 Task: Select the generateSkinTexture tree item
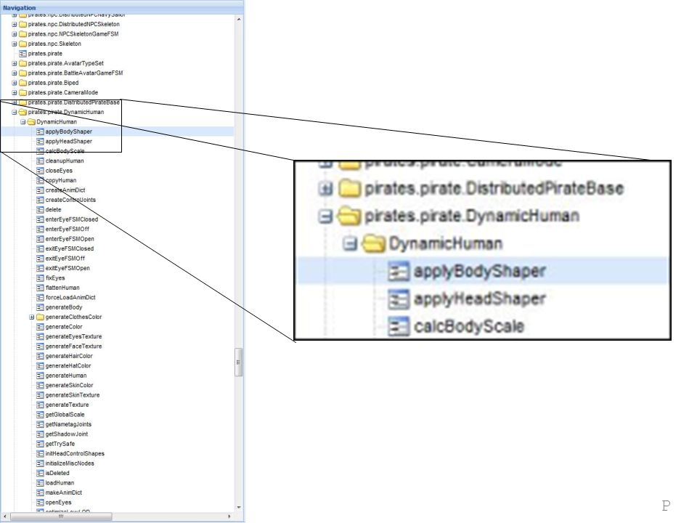coord(73,395)
